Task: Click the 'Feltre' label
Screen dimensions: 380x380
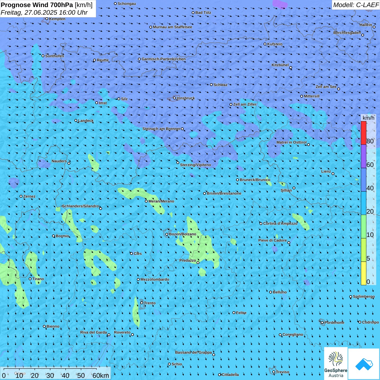Action: 241,313
